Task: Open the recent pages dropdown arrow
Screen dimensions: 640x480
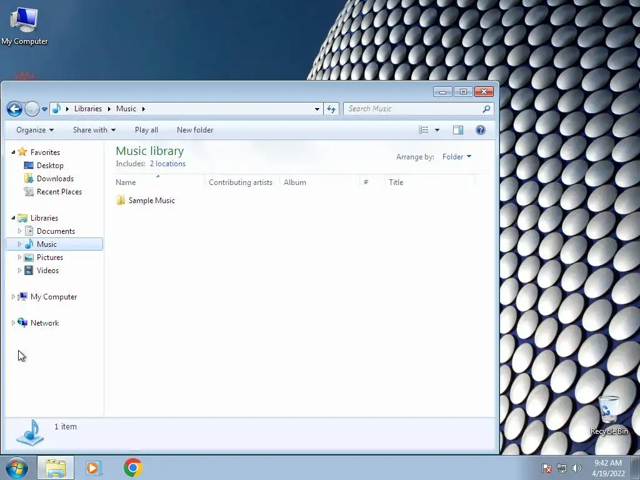Action: coord(44,109)
